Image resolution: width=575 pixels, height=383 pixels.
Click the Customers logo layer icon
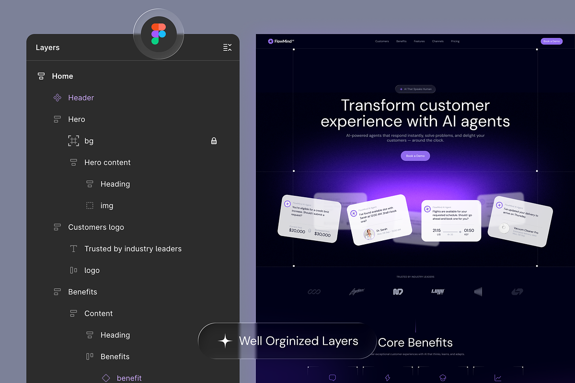coord(57,227)
